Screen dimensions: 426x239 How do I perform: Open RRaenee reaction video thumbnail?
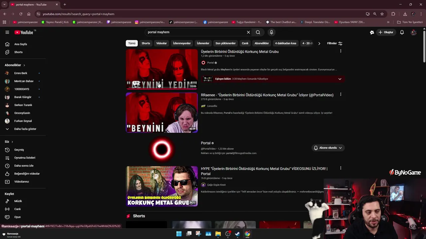pyautogui.click(x=162, y=113)
